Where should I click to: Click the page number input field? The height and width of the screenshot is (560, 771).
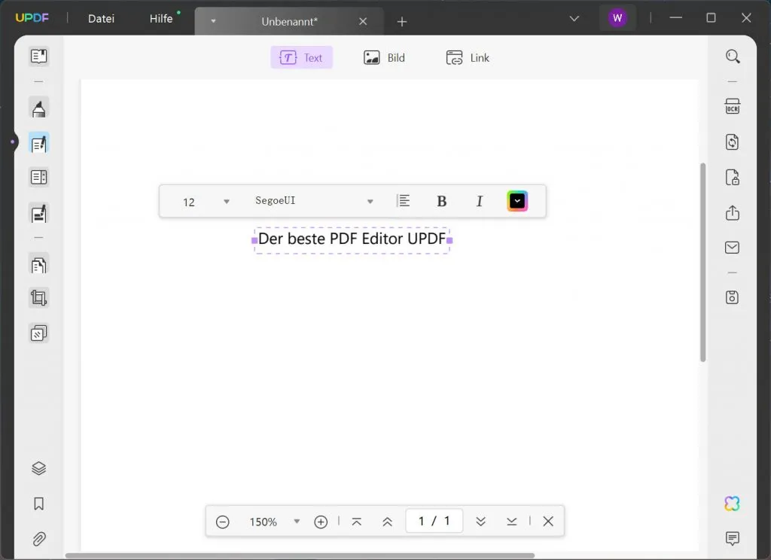coord(434,521)
